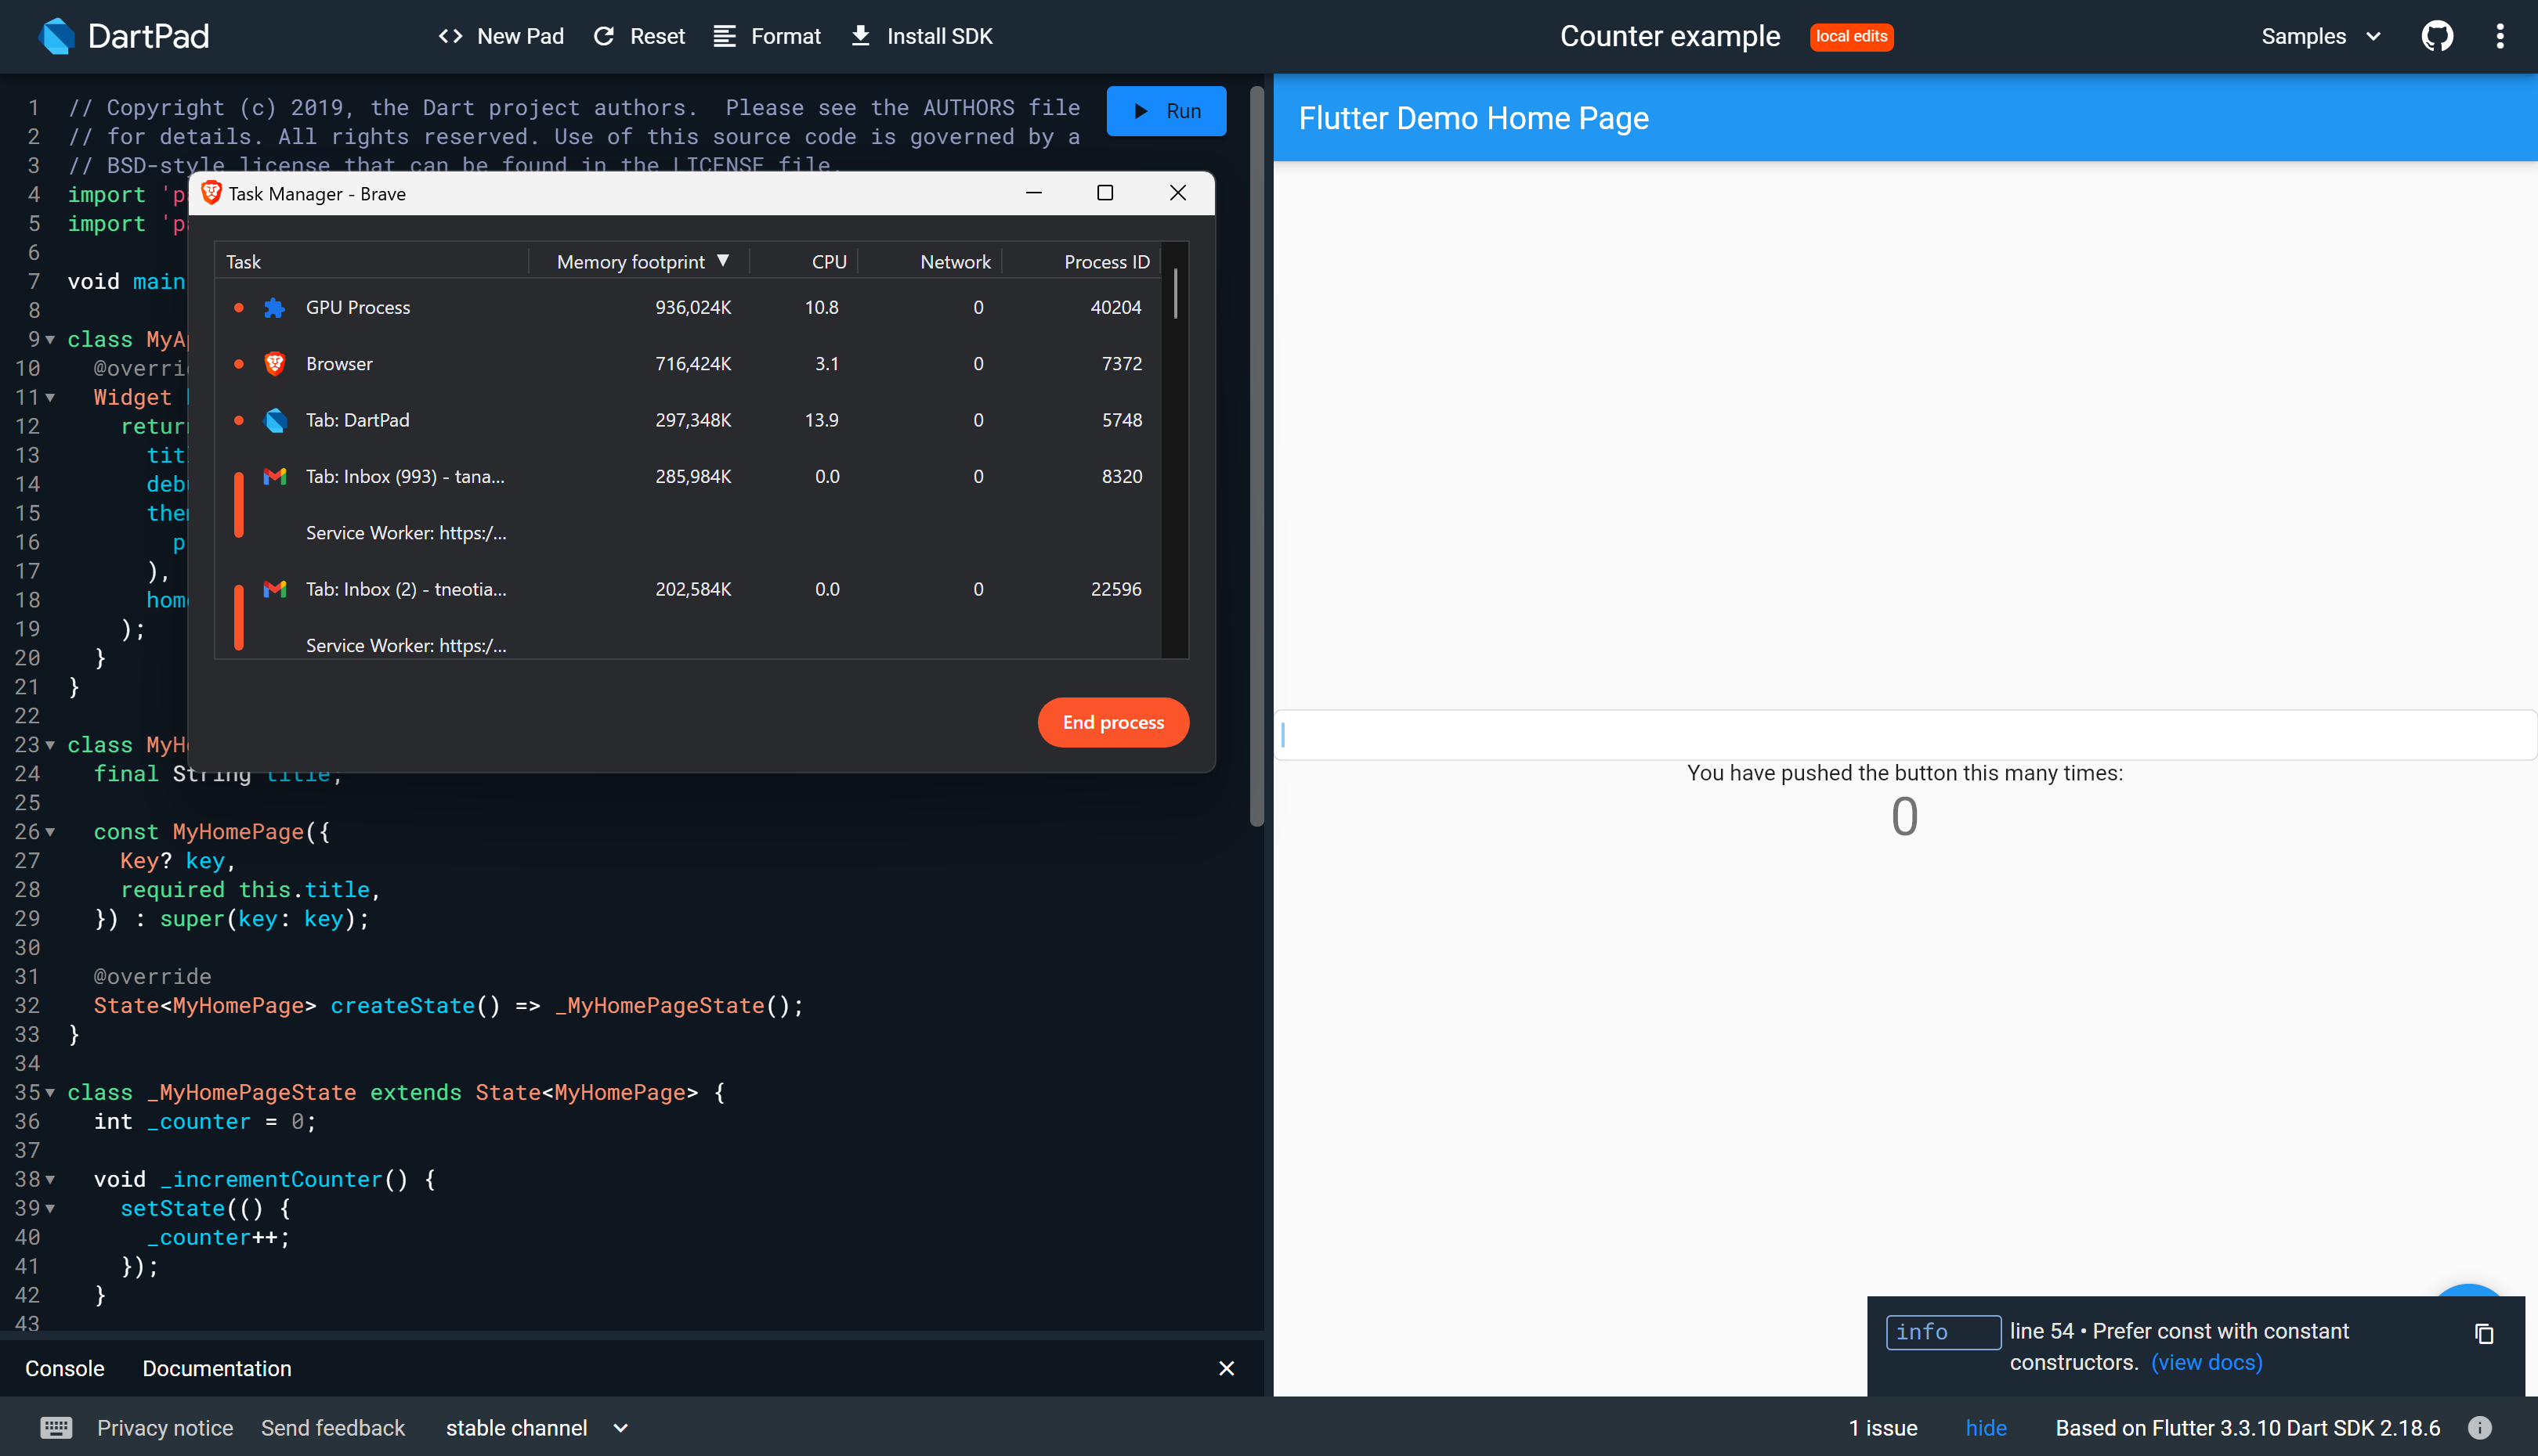2538x1456 pixels.
Task: Switch to the Documentation tab
Action: click(216, 1368)
